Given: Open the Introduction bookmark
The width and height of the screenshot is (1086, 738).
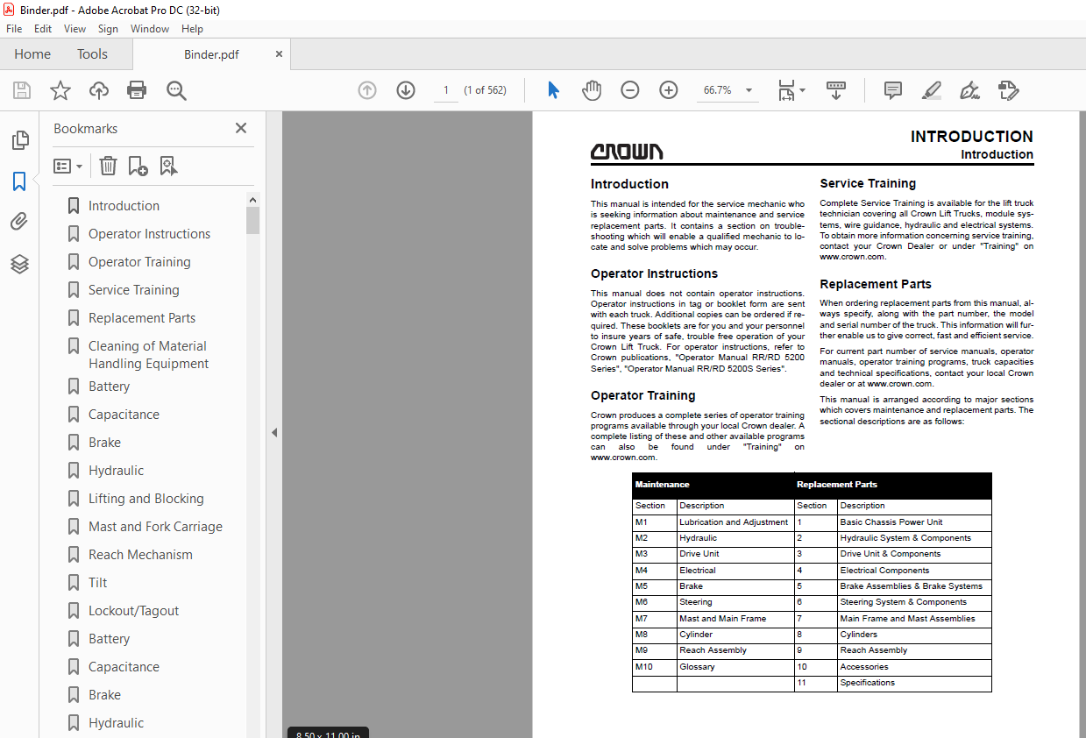Looking at the screenshot, I should (x=124, y=206).
